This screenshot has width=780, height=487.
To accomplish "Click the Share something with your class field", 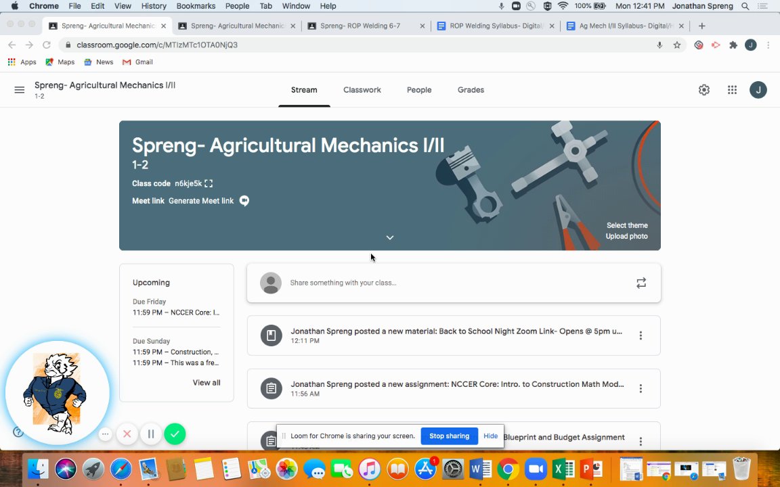I will click(454, 283).
